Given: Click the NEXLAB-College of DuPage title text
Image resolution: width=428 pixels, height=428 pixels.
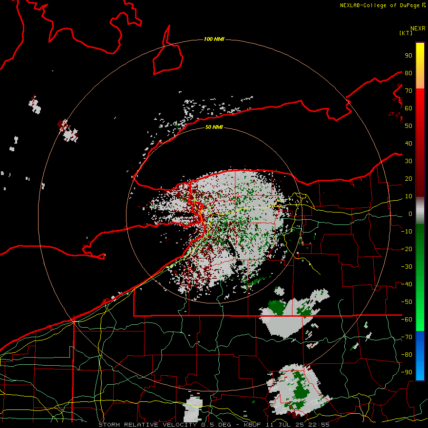Looking at the screenshot, I should tap(379, 5).
